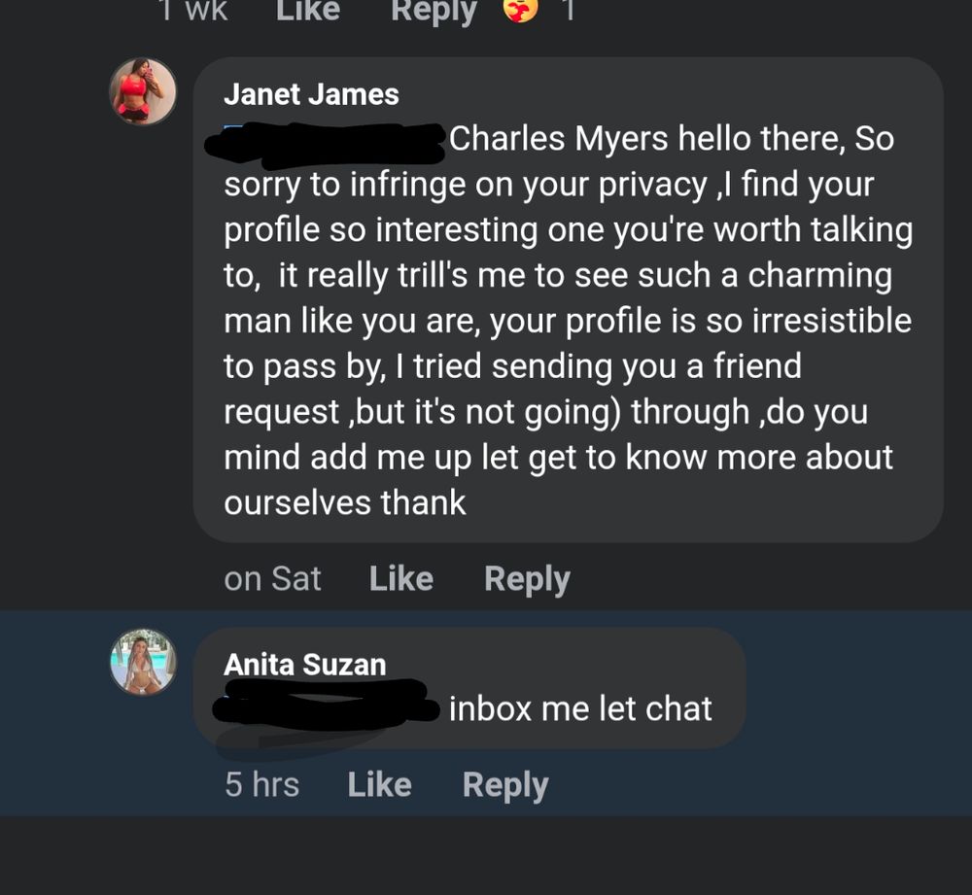Click the 'on Sat' timestamp

pyautogui.click(x=272, y=579)
